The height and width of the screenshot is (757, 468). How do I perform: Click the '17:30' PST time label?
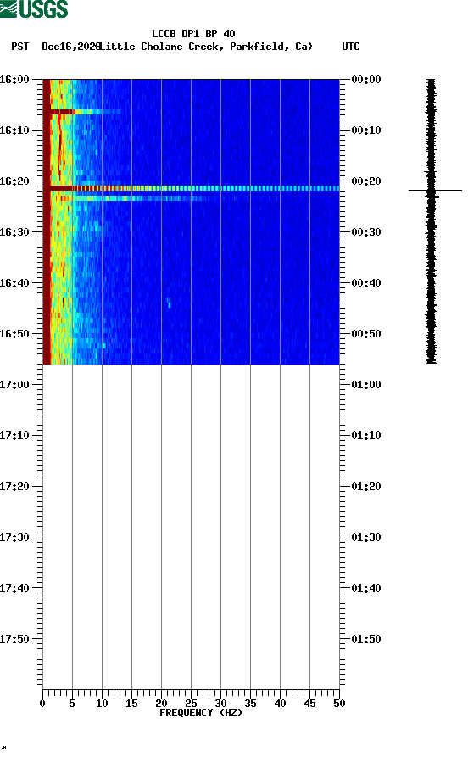(x=14, y=537)
